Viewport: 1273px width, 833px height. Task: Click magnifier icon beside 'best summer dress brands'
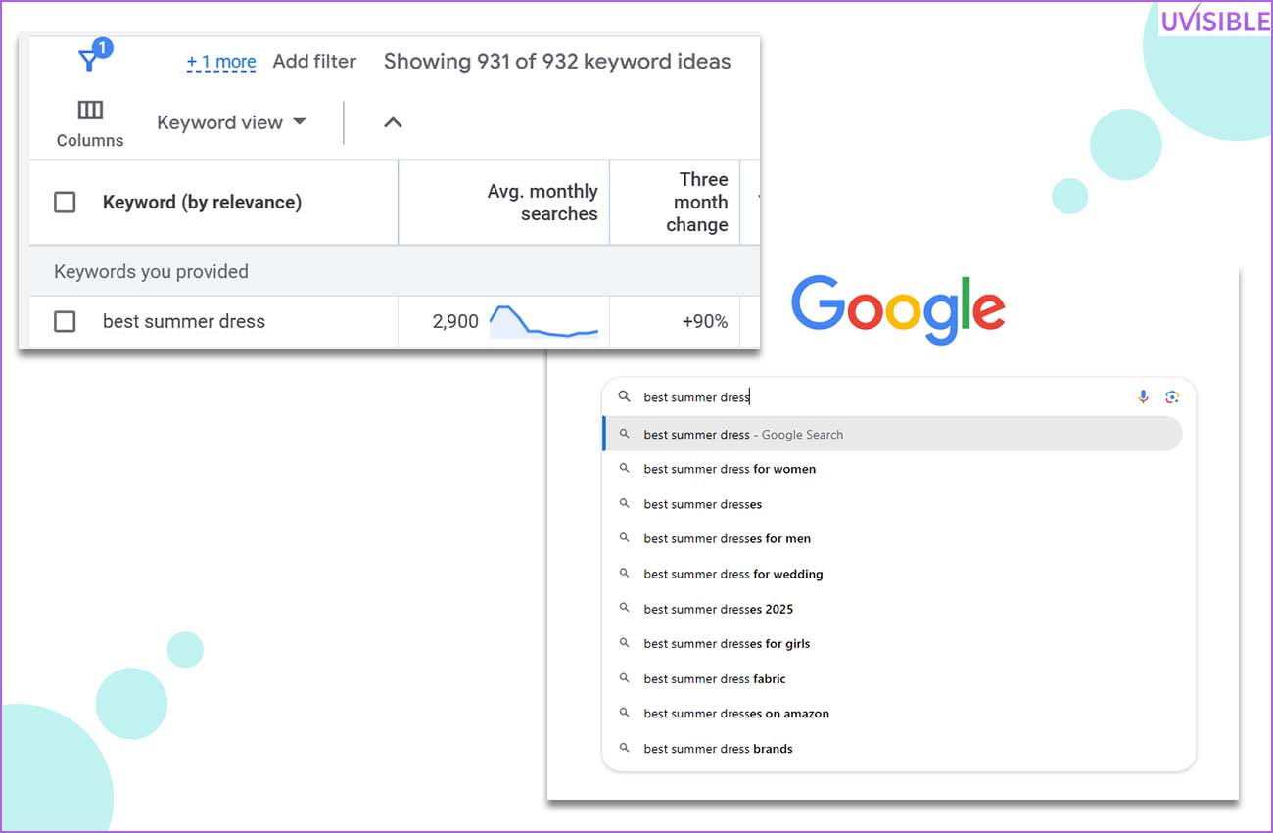(x=624, y=749)
